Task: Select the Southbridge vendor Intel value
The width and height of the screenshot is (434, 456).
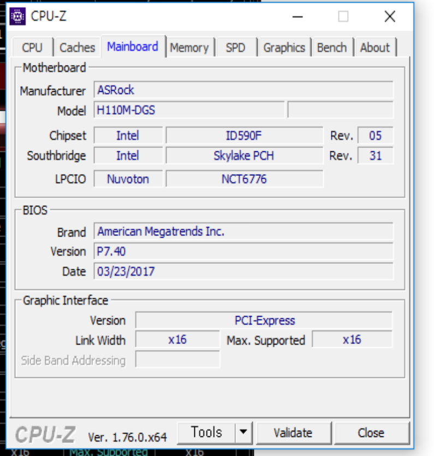Action: (128, 156)
